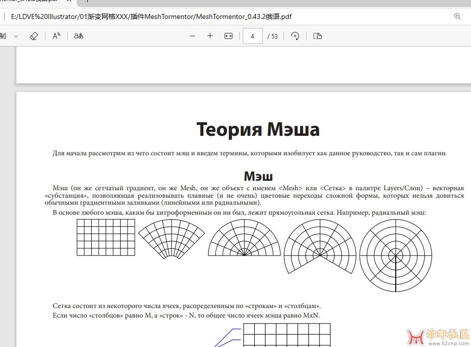The height and width of the screenshot is (347, 471).
Task: Click the full-circle radial mesh diagram
Action: (396, 256)
